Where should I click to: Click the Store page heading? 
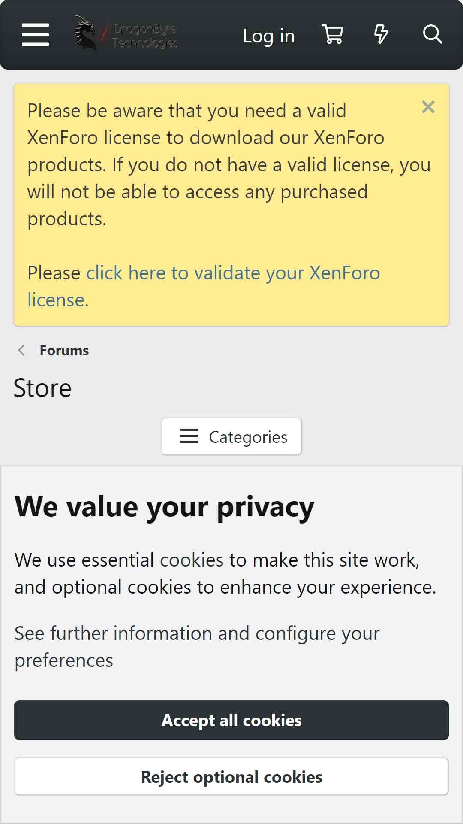tap(42, 388)
